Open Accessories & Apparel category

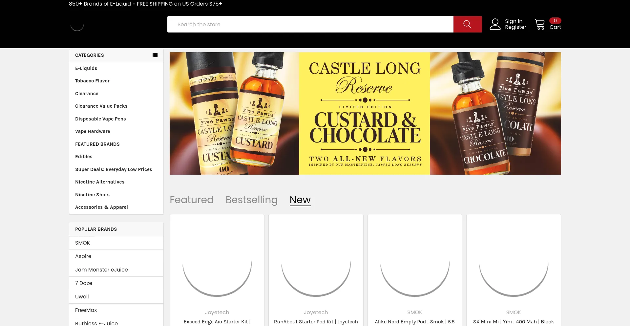[101, 207]
